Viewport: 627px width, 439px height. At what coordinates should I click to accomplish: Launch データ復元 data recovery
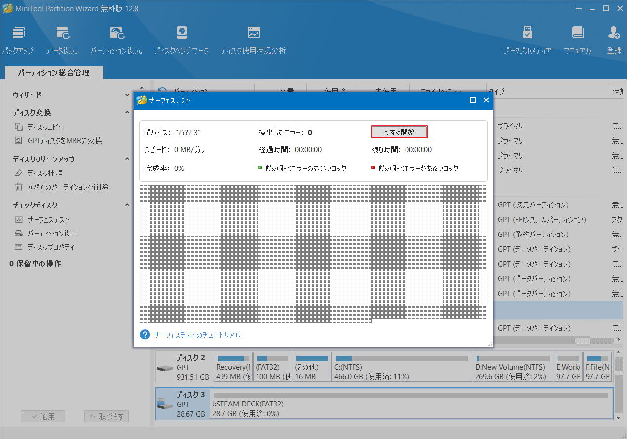(62, 40)
